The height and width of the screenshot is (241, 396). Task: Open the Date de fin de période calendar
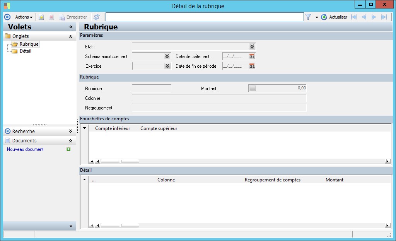[x=252, y=66]
